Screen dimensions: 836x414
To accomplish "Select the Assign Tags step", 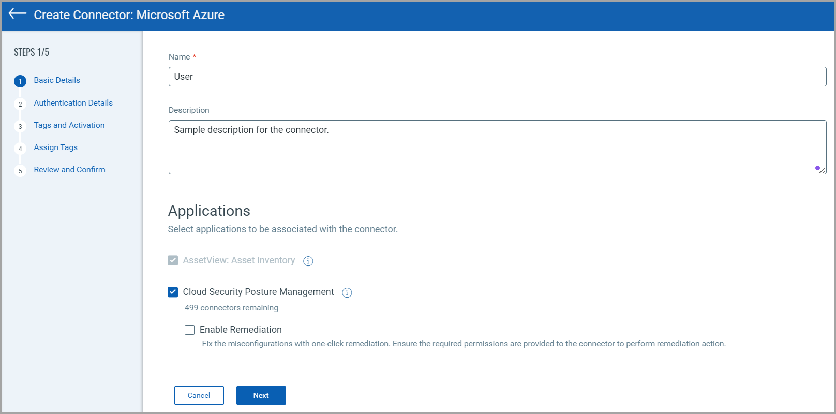I will point(55,147).
